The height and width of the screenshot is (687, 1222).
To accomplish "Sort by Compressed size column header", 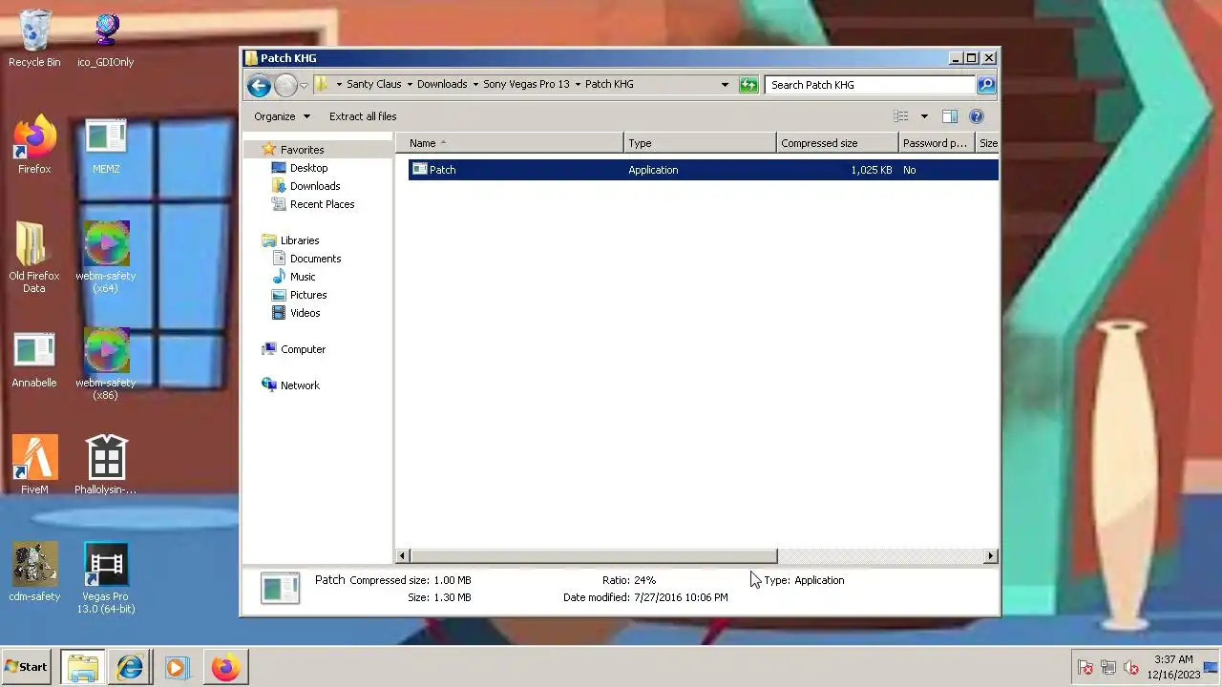I will tap(837, 143).
